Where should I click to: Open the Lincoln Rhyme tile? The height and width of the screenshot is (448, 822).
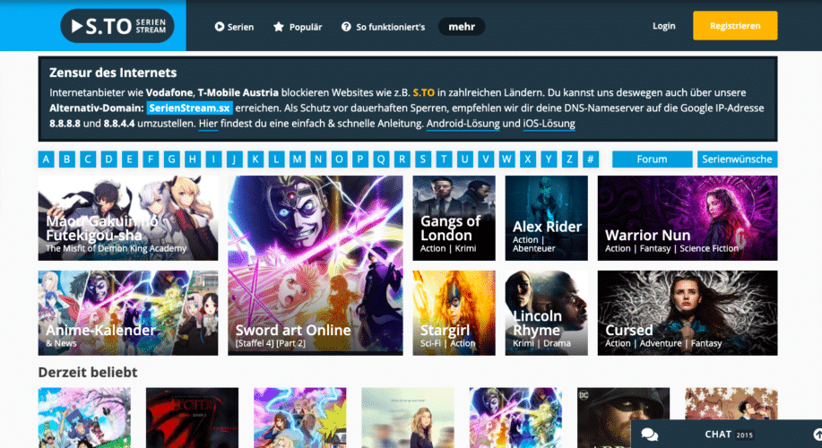click(546, 313)
